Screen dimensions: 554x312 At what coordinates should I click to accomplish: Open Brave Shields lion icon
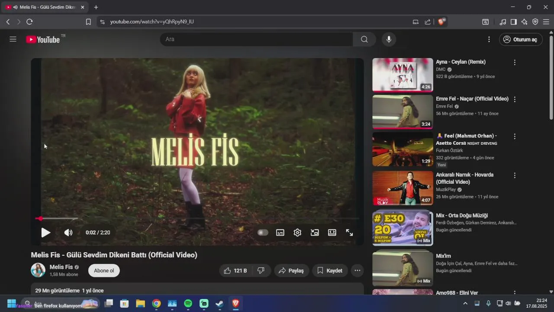coord(441,22)
